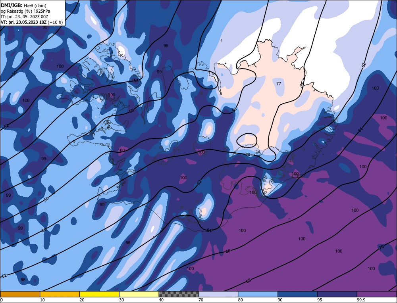Click the humidity value '96' on the map

tap(23, 280)
